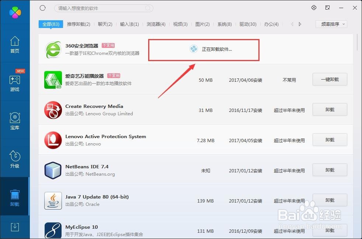Image resolution: width=362 pixels, height=239 pixels.
Task: Open the 宝库 software library section
Action: 15,122
